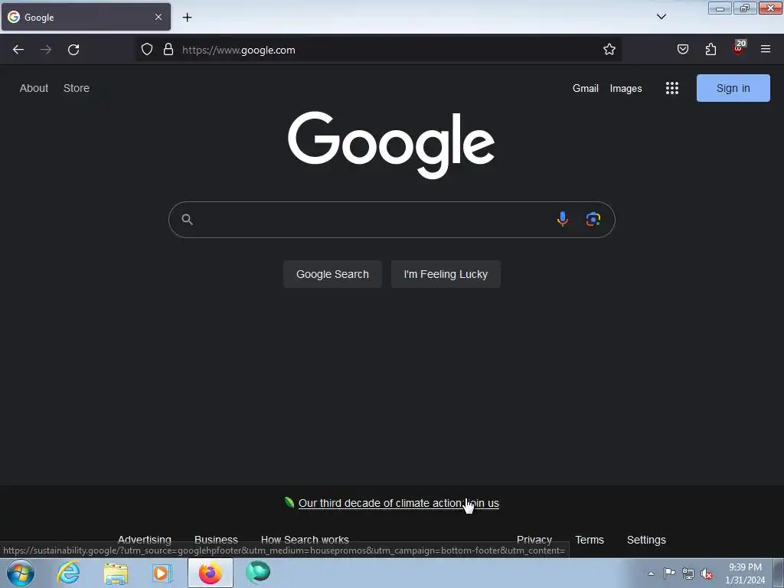The image size is (784, 588).
Task: Open the Windows Start button
Action: (x=21, y=573)
